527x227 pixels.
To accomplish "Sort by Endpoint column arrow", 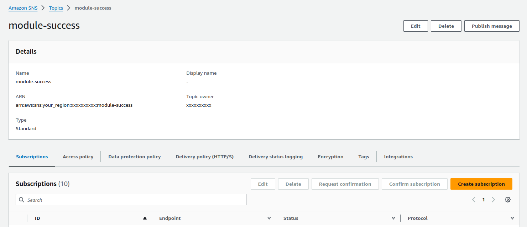I will coord(269,218).
